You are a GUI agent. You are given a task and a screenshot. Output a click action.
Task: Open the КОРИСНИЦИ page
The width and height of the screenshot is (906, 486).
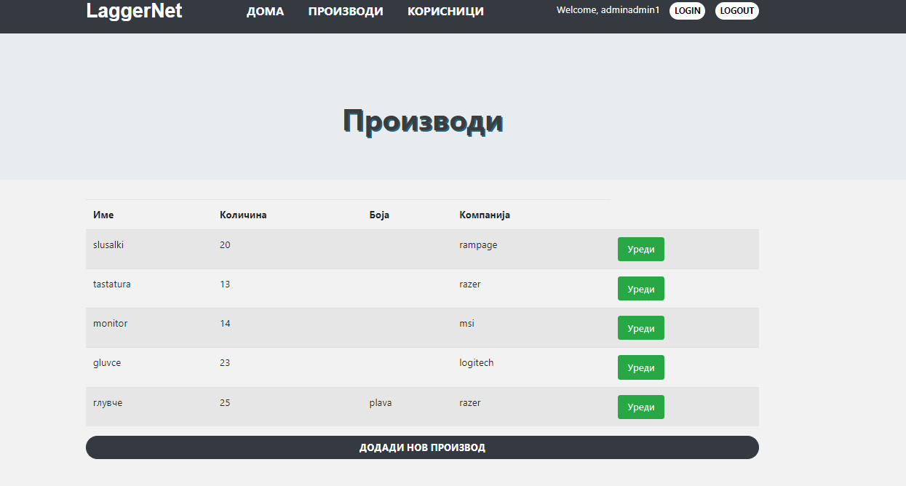click(445, 12)
